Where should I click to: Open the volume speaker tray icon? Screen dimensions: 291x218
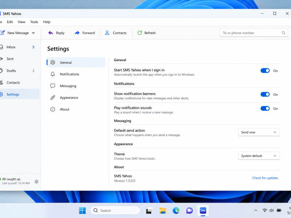[271, 210]
